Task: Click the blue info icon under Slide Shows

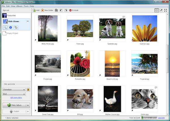Action: [11, 27]
